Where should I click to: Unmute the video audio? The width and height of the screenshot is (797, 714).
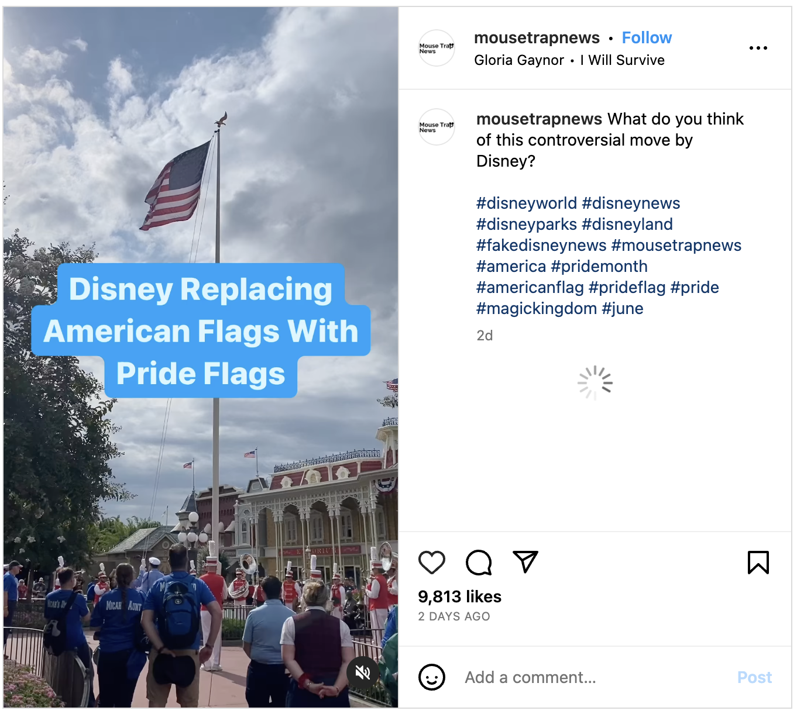[x=363, y=672]
